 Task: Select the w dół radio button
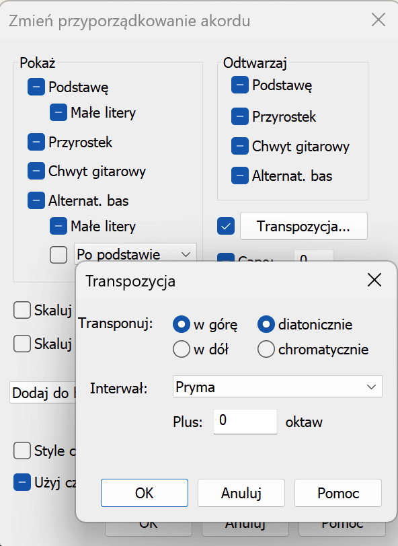[182, 349]
